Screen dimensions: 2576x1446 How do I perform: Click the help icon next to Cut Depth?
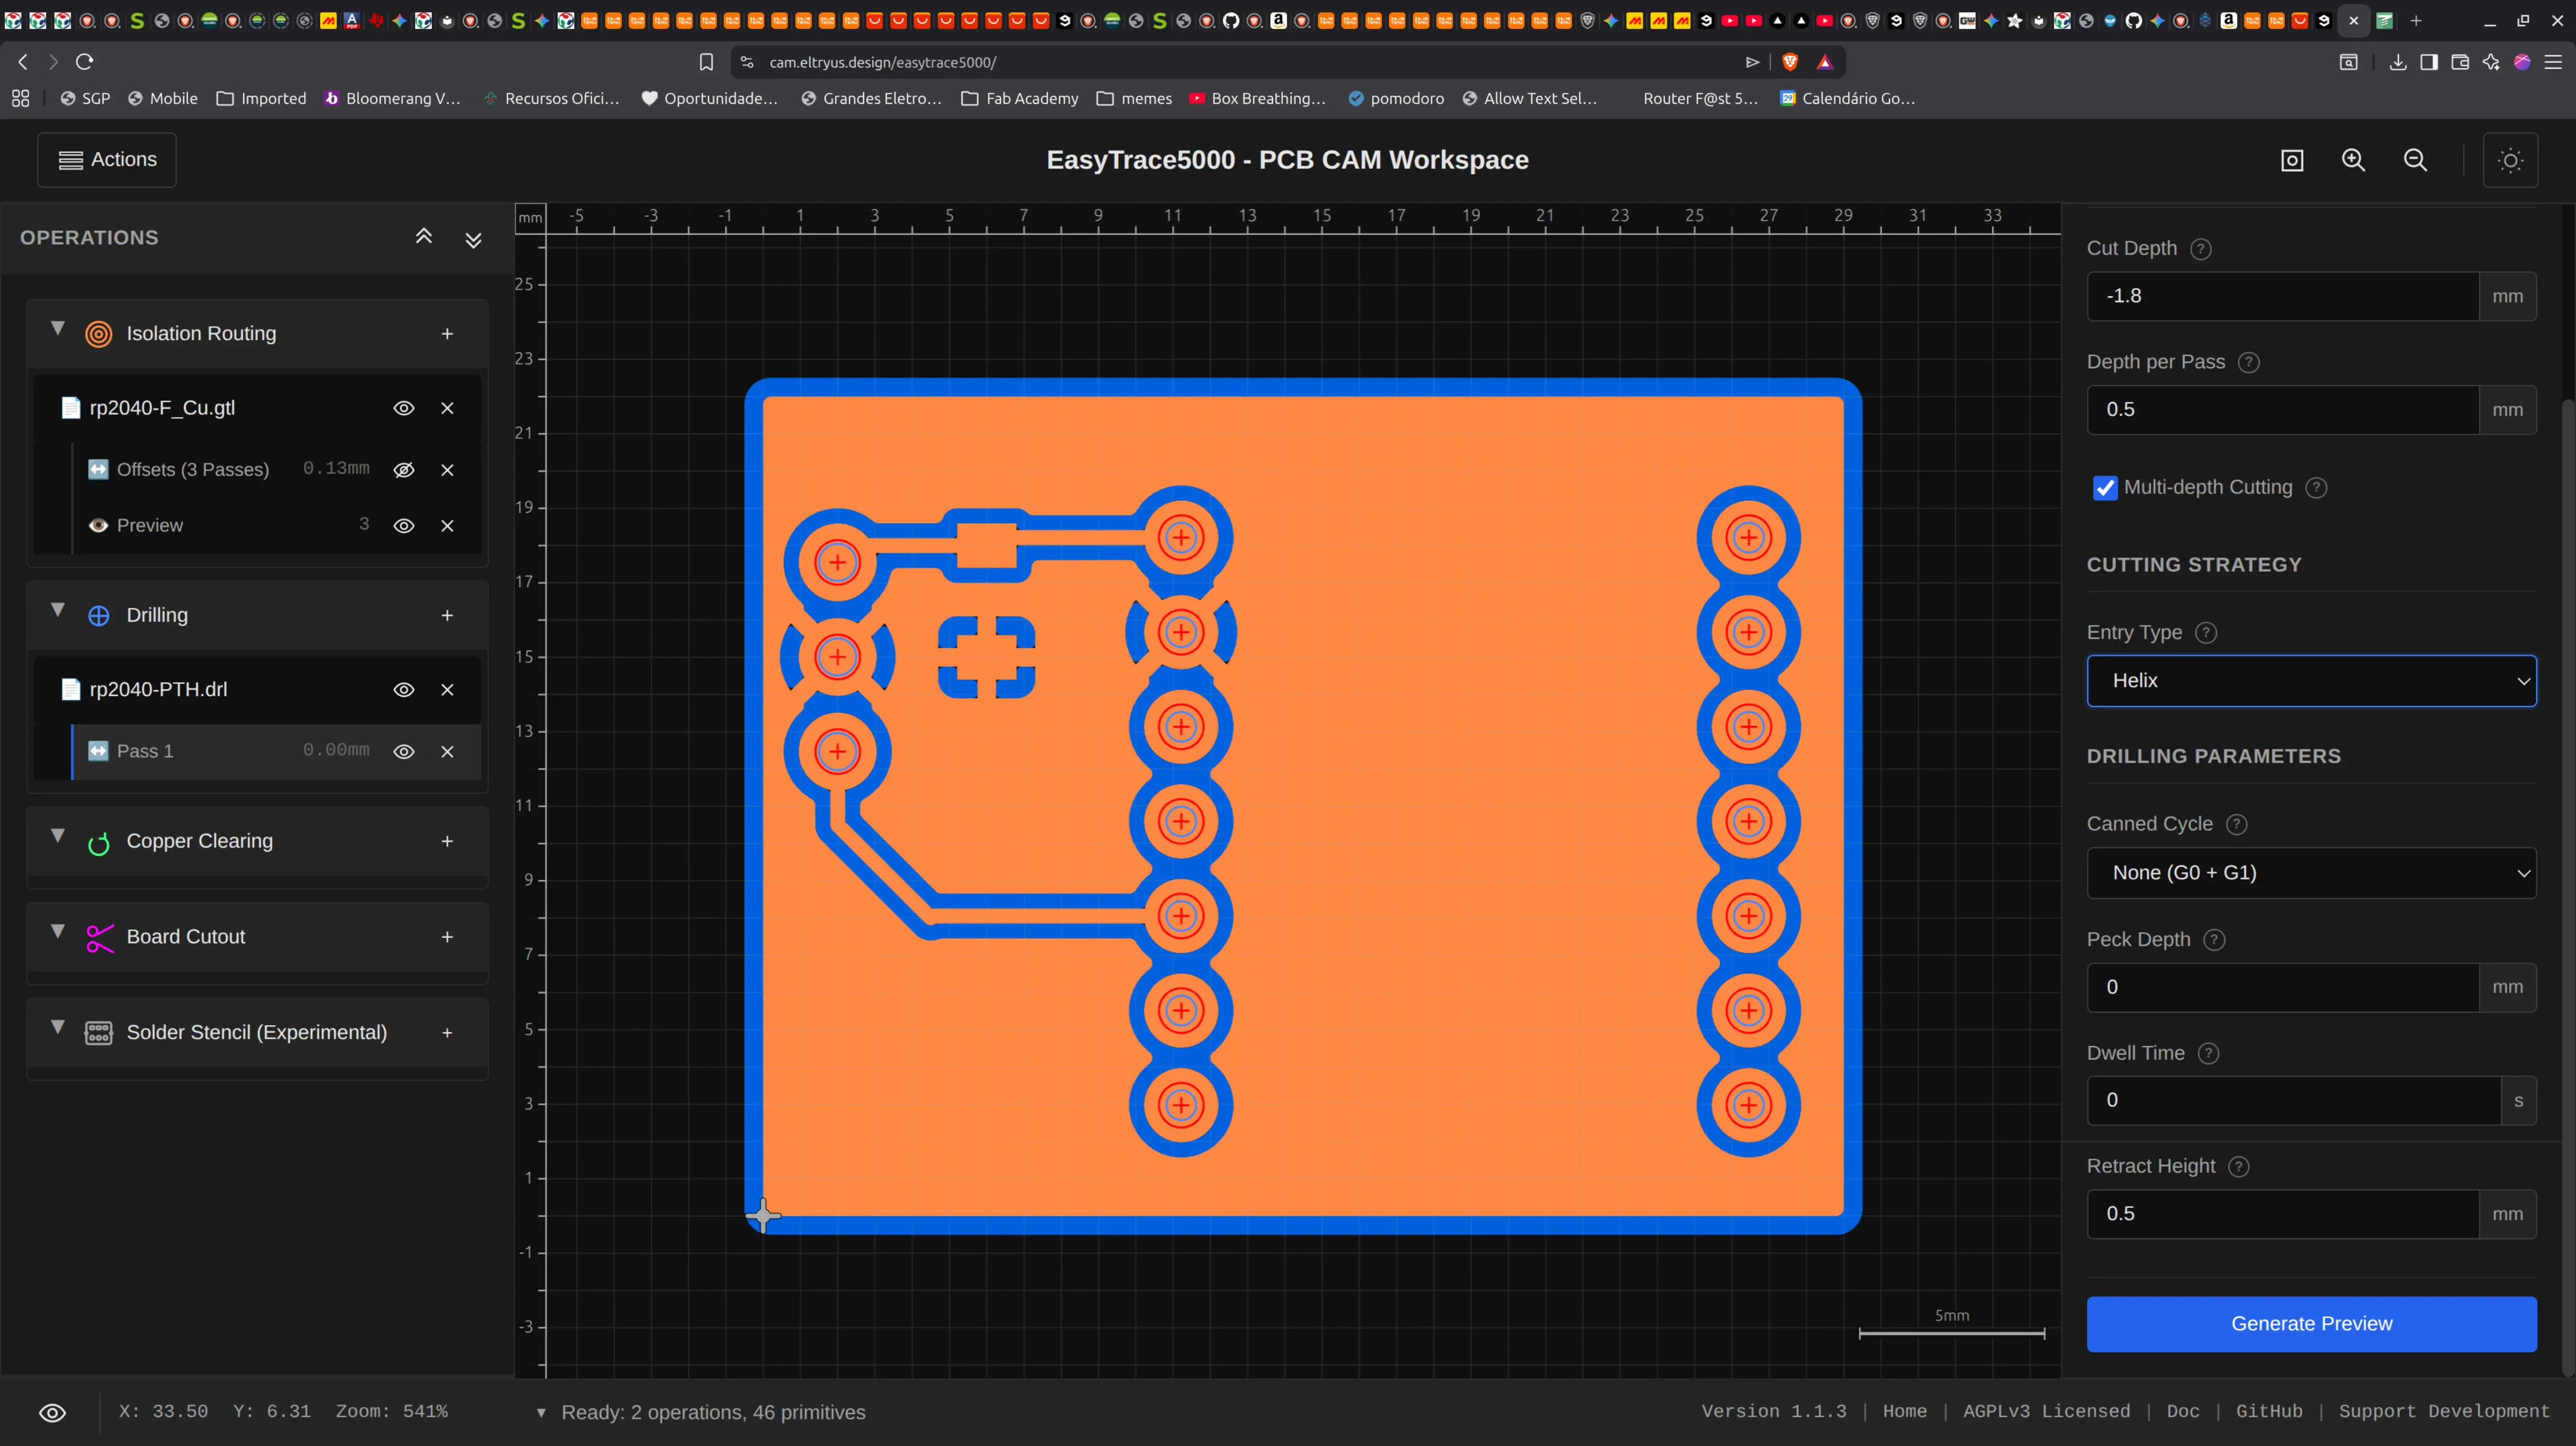pyautogui.click(x=2200, y=249)
